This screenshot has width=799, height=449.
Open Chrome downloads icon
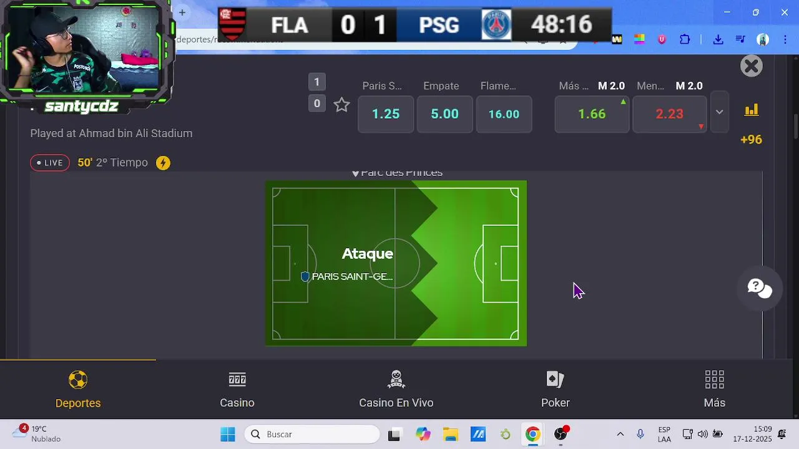[x=718, y=39]
